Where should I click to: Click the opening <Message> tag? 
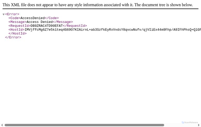(x=18, y=22)
